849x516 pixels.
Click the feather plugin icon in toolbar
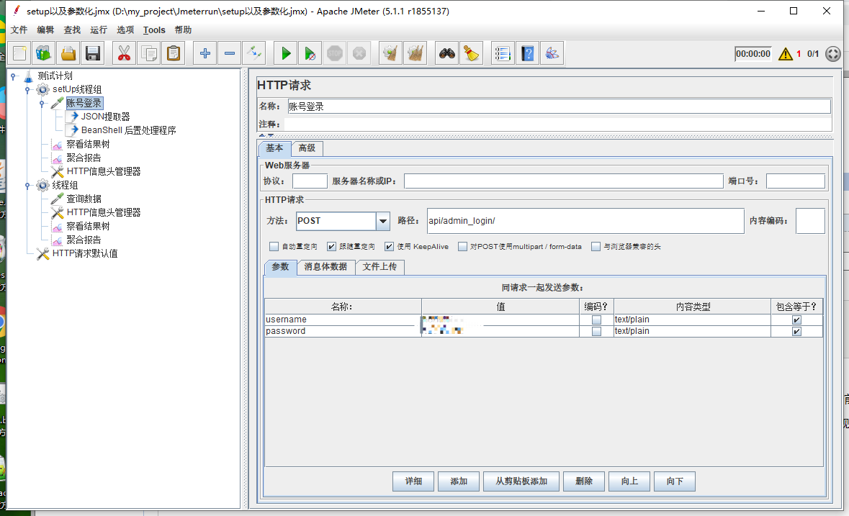[552, 53]
